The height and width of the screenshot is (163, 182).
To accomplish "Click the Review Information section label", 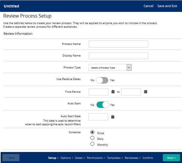I will 18,34.
